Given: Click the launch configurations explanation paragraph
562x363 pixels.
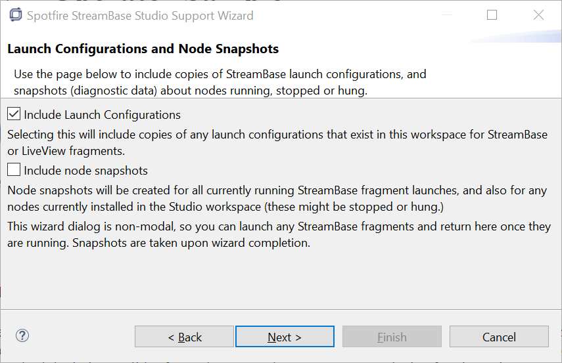Looking at the screenshot, I should tap(276, 142).
